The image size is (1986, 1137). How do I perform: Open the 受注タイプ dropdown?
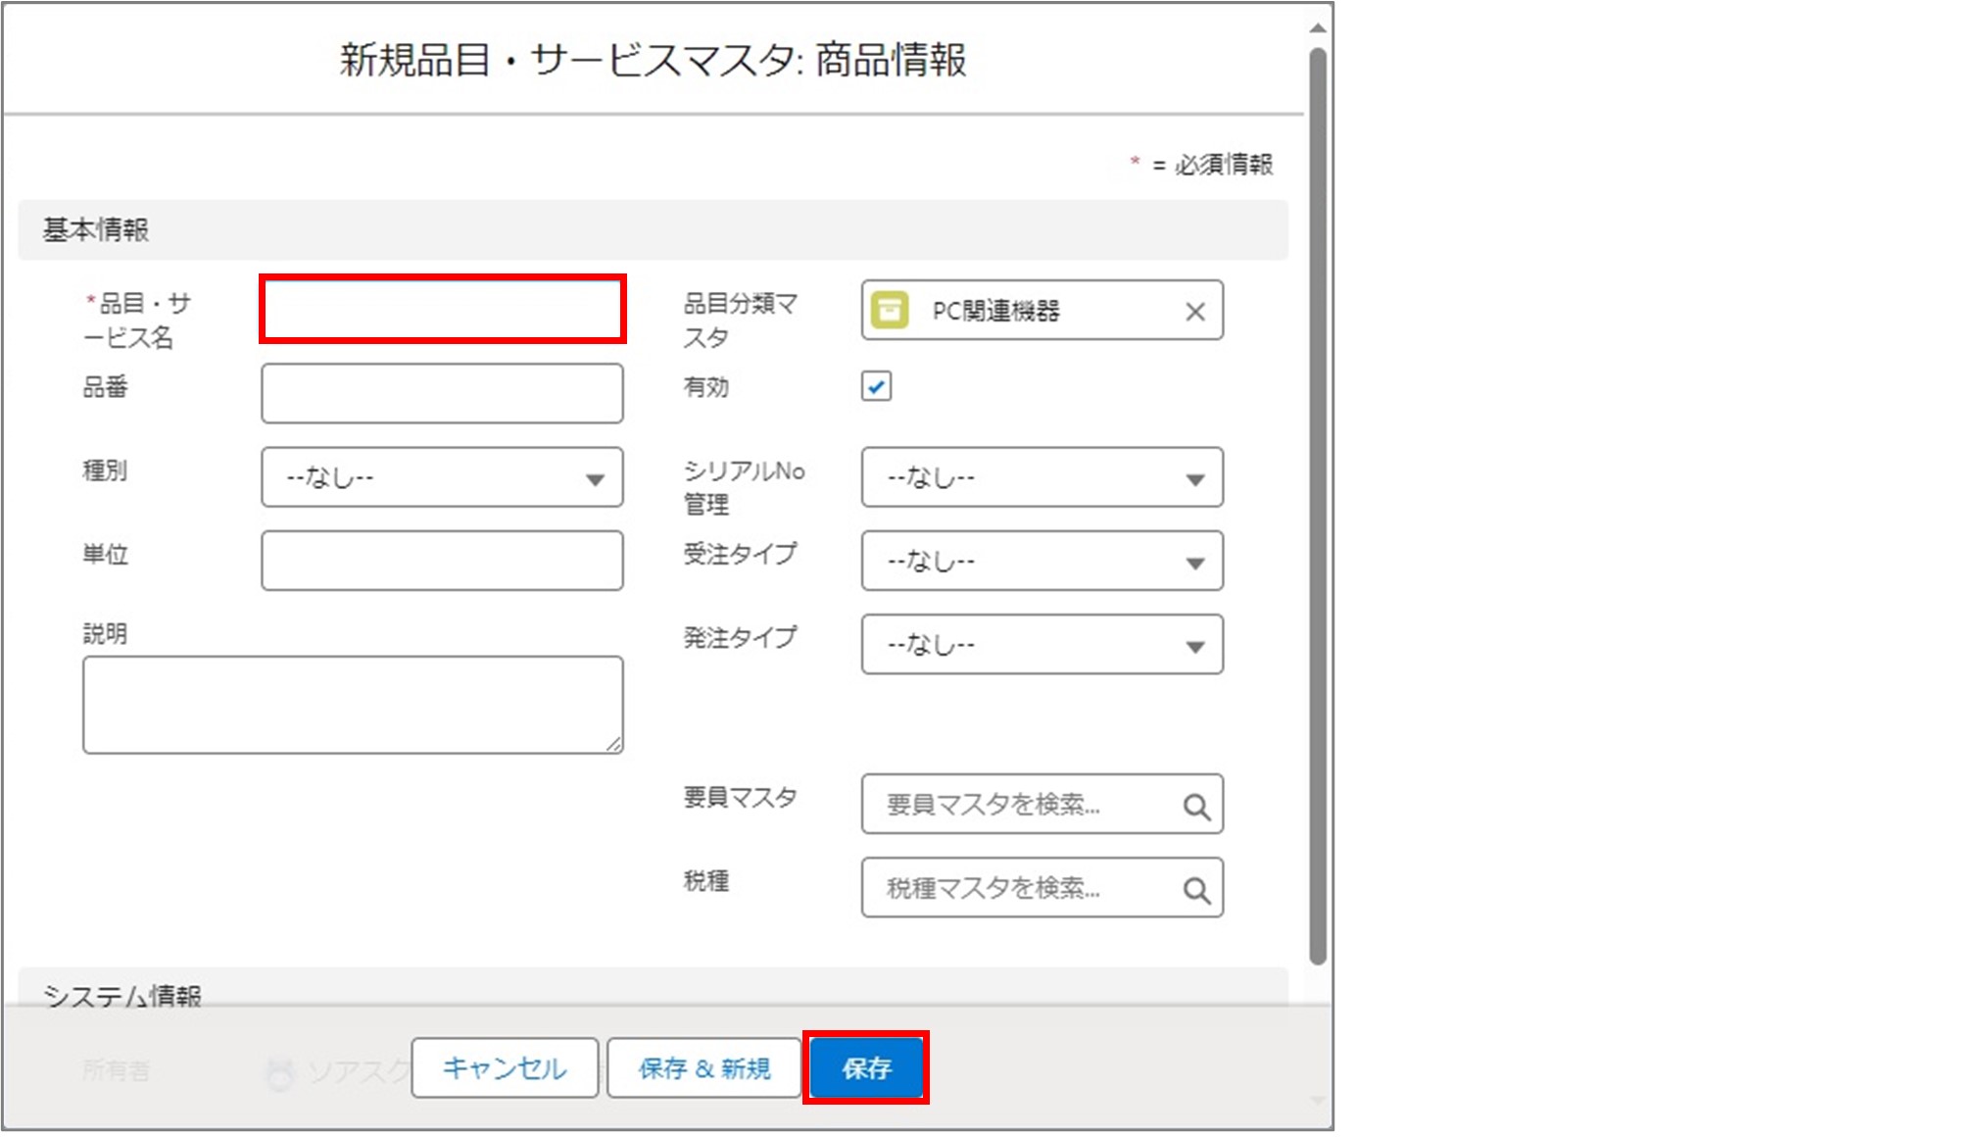1042,561
